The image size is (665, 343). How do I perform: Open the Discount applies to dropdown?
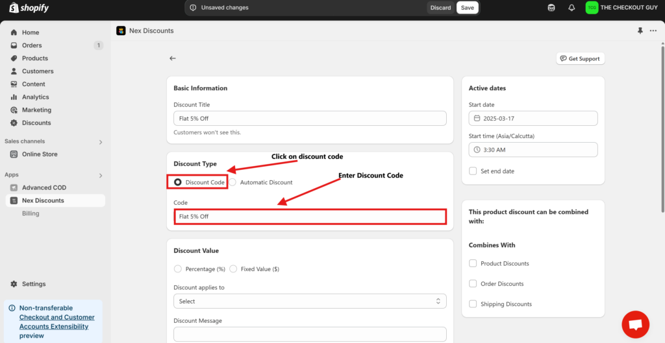click(x=310, y=302)
